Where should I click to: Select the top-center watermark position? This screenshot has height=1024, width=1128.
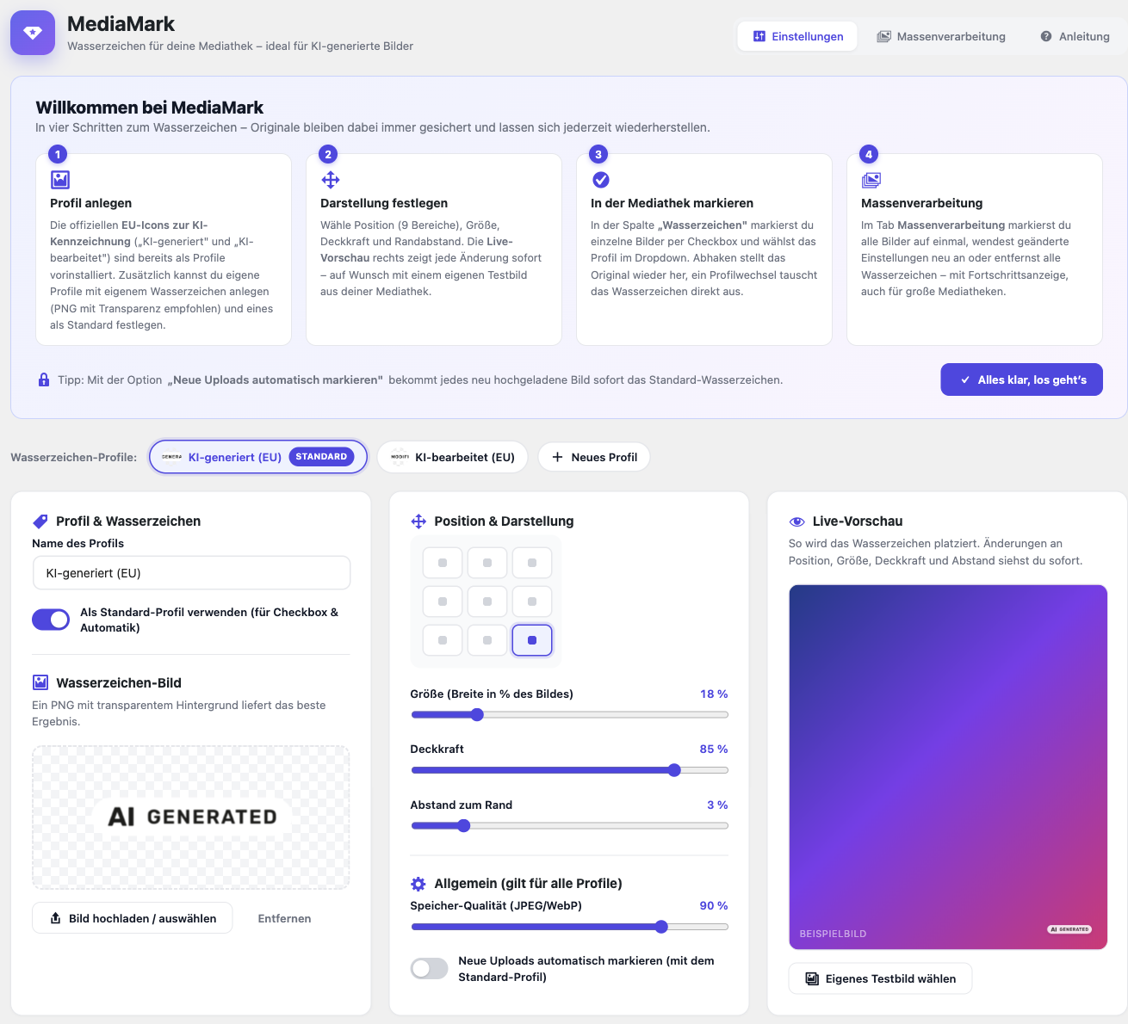click(487, 563)
